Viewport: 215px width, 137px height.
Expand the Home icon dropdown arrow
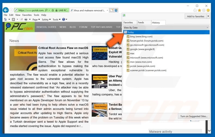tap(9, 20)
